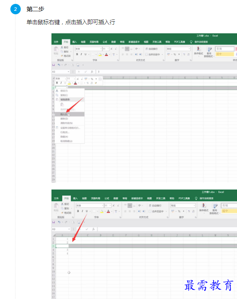Screen dimensions: 237x299
Task: Open 套用表格格式 icon in the second Excel ribbon
Action: [215, 209]
